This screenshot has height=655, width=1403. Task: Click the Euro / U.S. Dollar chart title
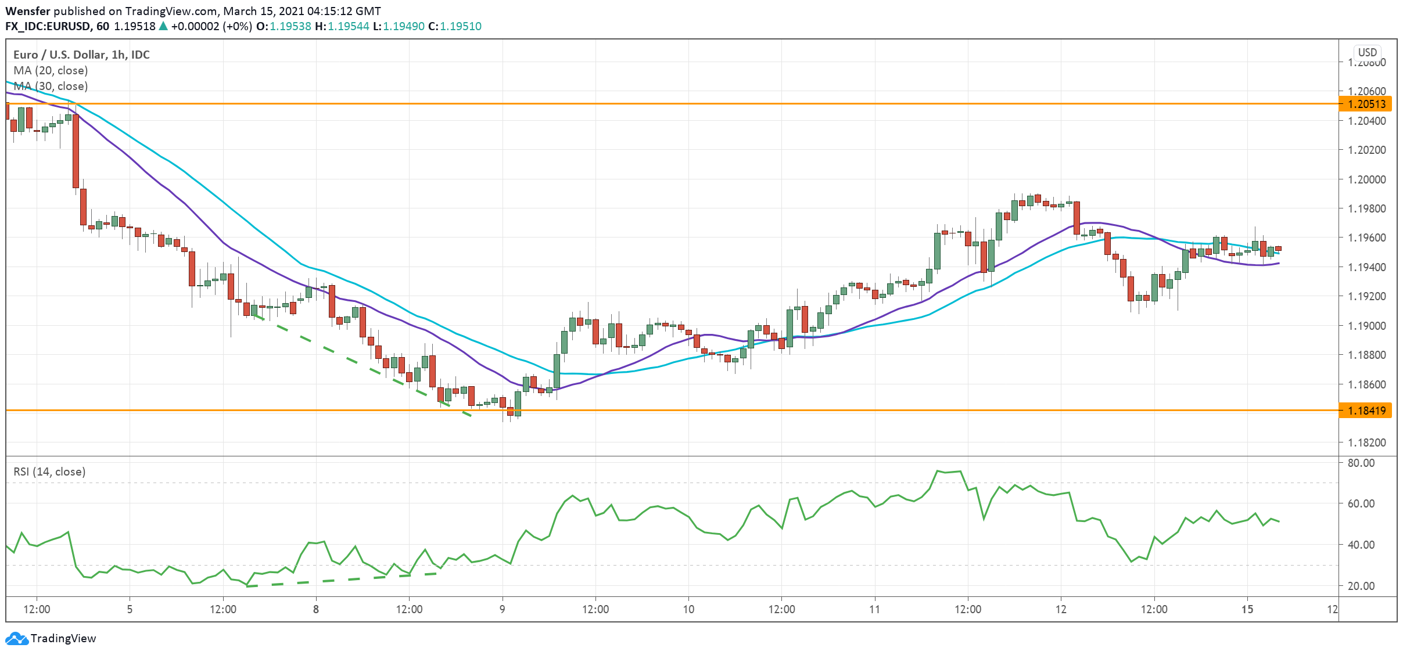click(x=81, y=55)
